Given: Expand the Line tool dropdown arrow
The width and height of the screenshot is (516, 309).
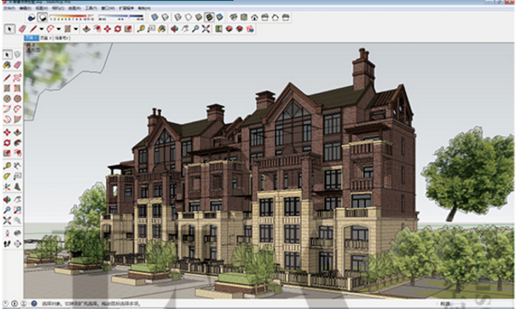Looking at the screenshot, I should (x=42, y=29).
